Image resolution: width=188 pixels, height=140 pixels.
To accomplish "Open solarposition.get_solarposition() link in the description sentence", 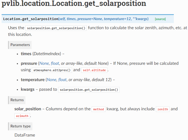I will point(56,28).
